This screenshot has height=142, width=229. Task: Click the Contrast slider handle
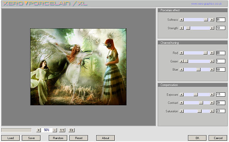pyautogui.click(x=201, y=103)
